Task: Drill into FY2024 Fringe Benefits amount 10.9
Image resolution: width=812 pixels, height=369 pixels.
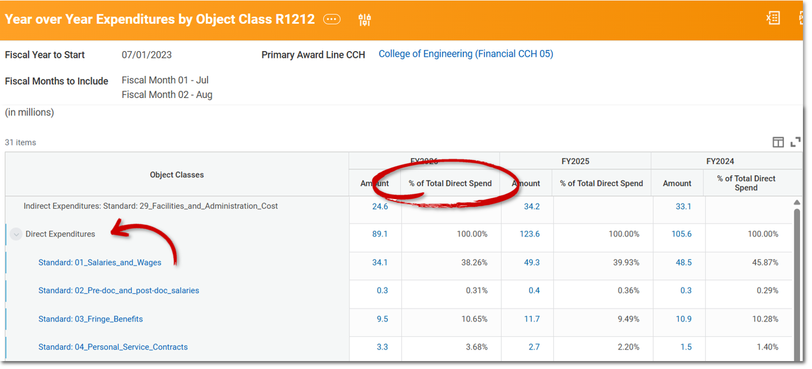Action: pyautogui.click(x=683, y=319)
